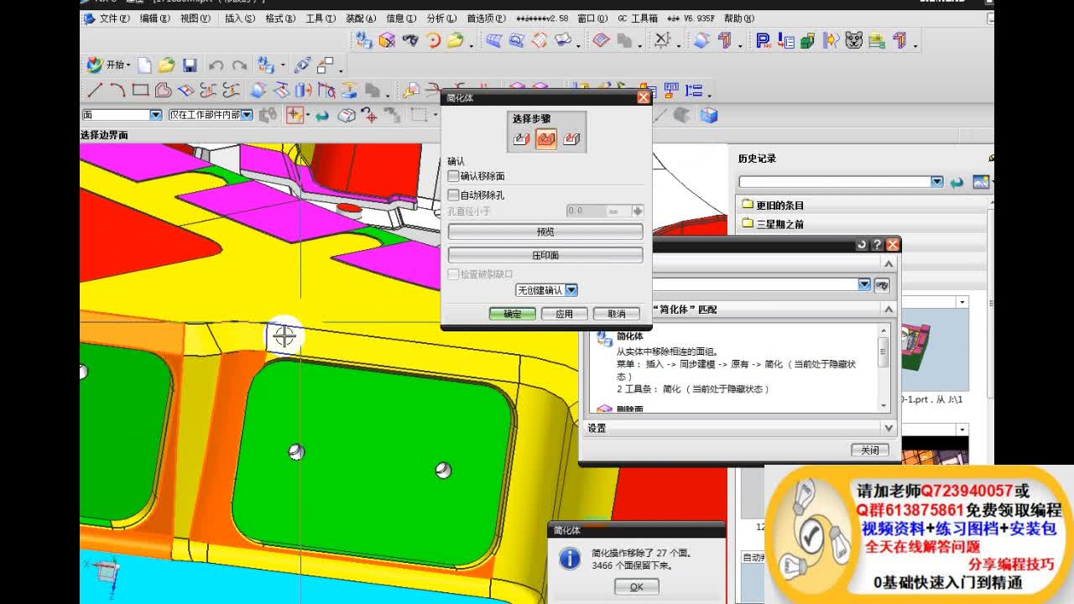Click the hole diameter value stepper arrow

pos(639,211)
